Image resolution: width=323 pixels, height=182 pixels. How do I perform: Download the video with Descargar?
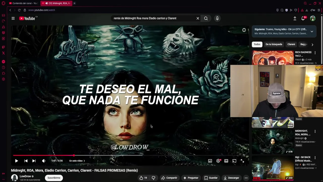click(231, 178)
